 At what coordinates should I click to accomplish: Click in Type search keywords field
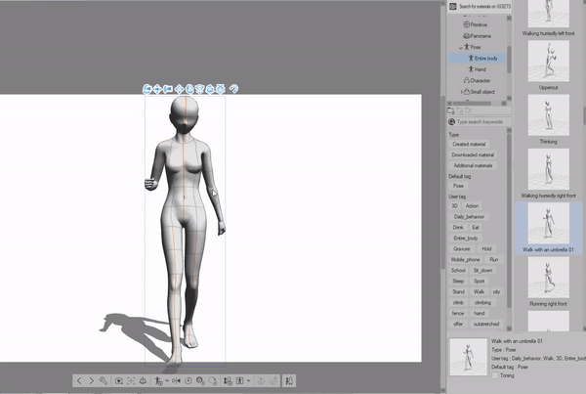coord(480,122)
